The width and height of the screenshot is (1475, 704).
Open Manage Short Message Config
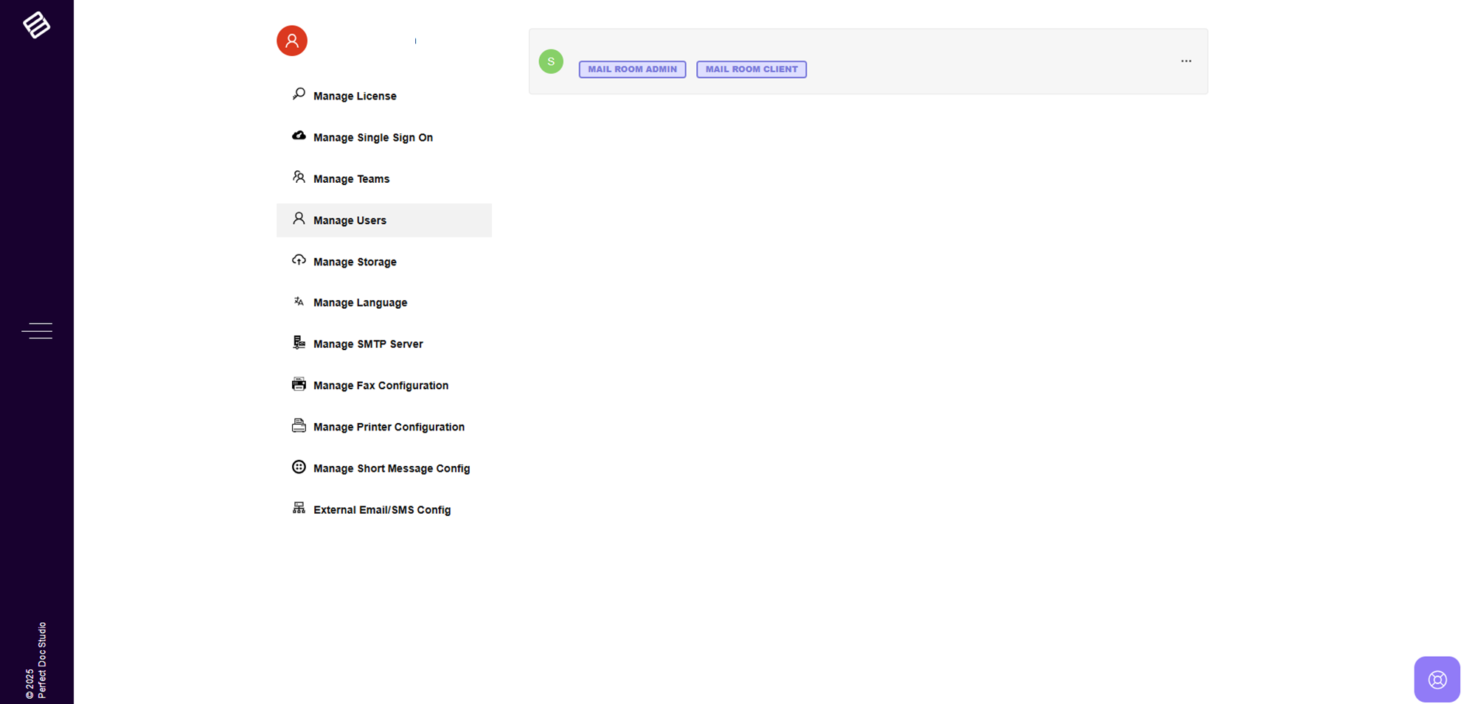(391, 468)
